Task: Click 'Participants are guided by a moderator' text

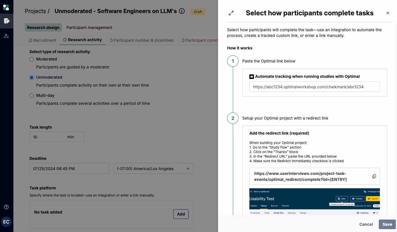Action: coord(73,67)
